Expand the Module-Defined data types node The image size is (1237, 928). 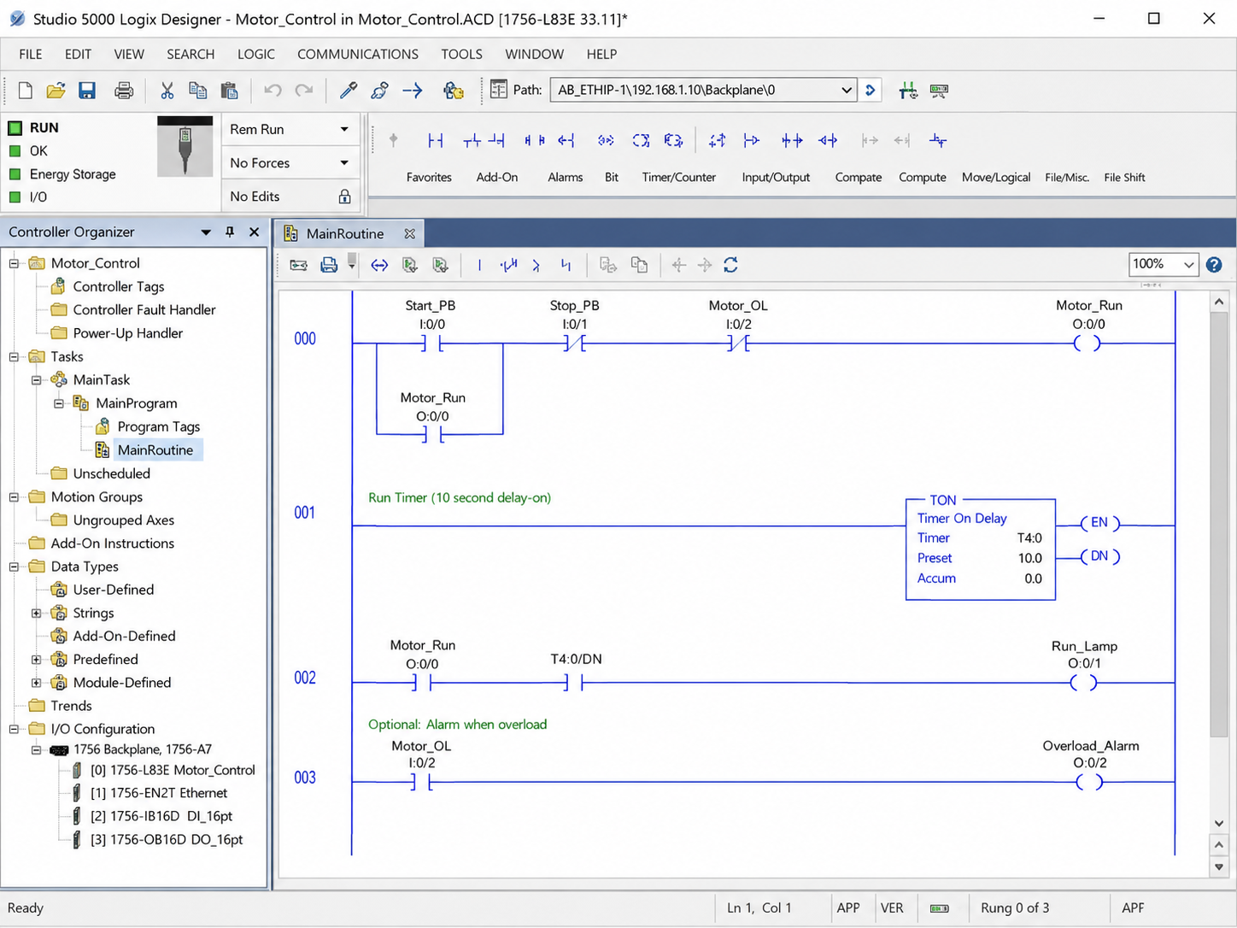(36, 682)
